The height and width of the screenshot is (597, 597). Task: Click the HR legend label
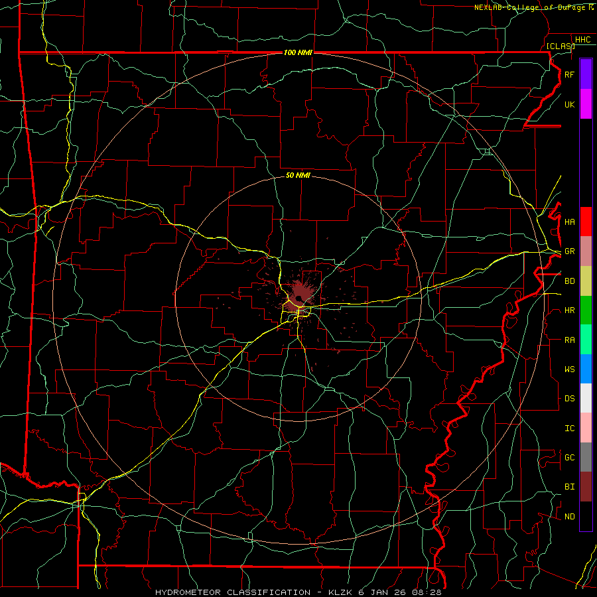(569, 310)
